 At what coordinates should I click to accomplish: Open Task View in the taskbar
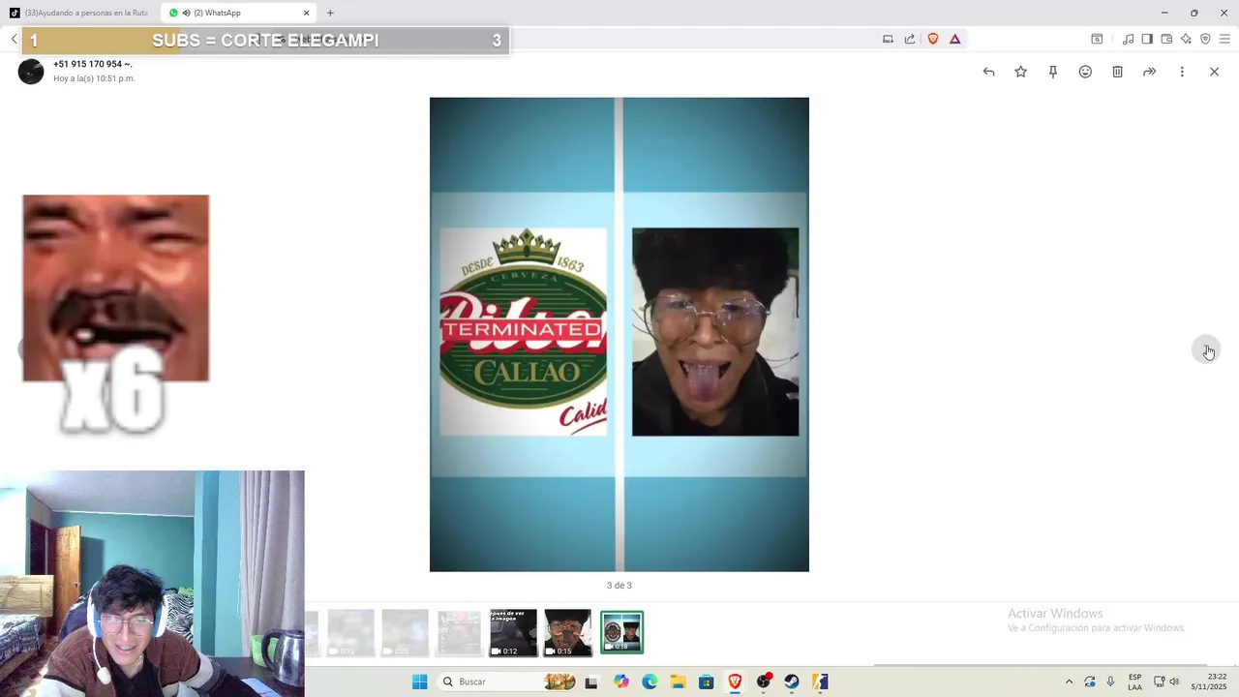[x=591, y=682]
